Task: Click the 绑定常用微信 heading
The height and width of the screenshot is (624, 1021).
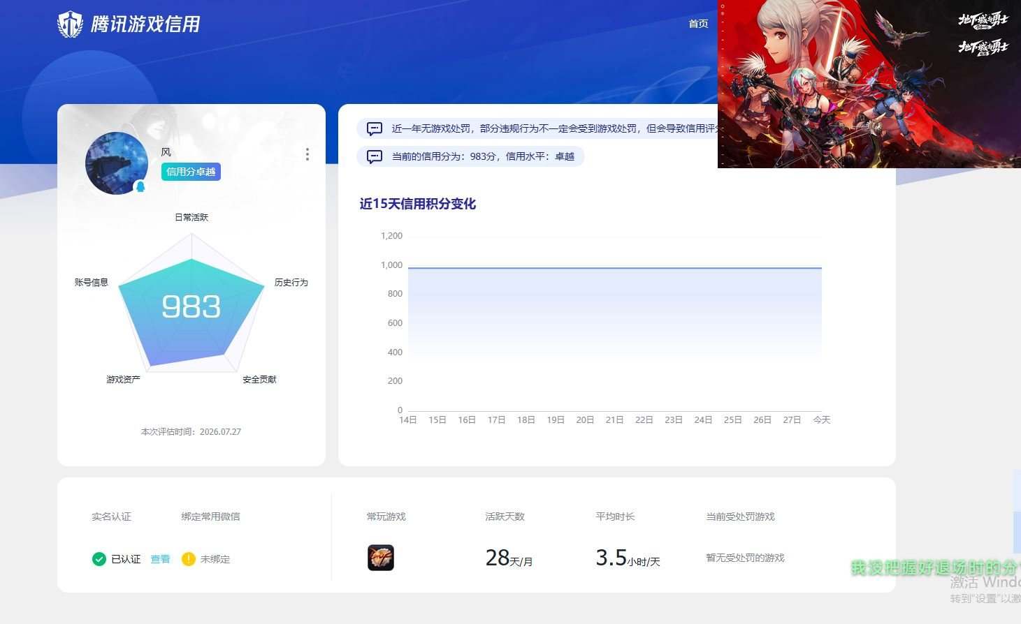Action: pyautogui.click(x=210, y=517)
